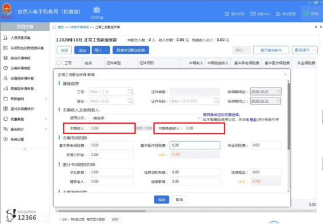Open calendar icon for 所得期间起
Viewport: 323px width, 224px height.
point(279,92)
